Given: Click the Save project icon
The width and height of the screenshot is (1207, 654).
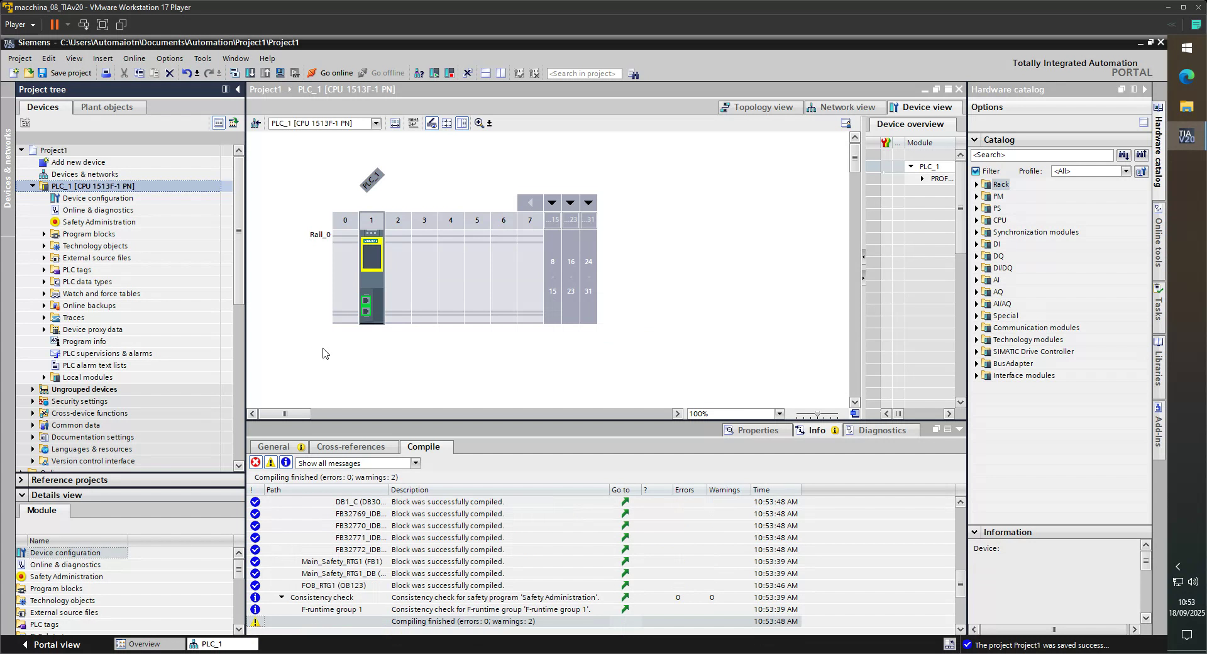Looking at the screenshot, I should coord(41,73).
